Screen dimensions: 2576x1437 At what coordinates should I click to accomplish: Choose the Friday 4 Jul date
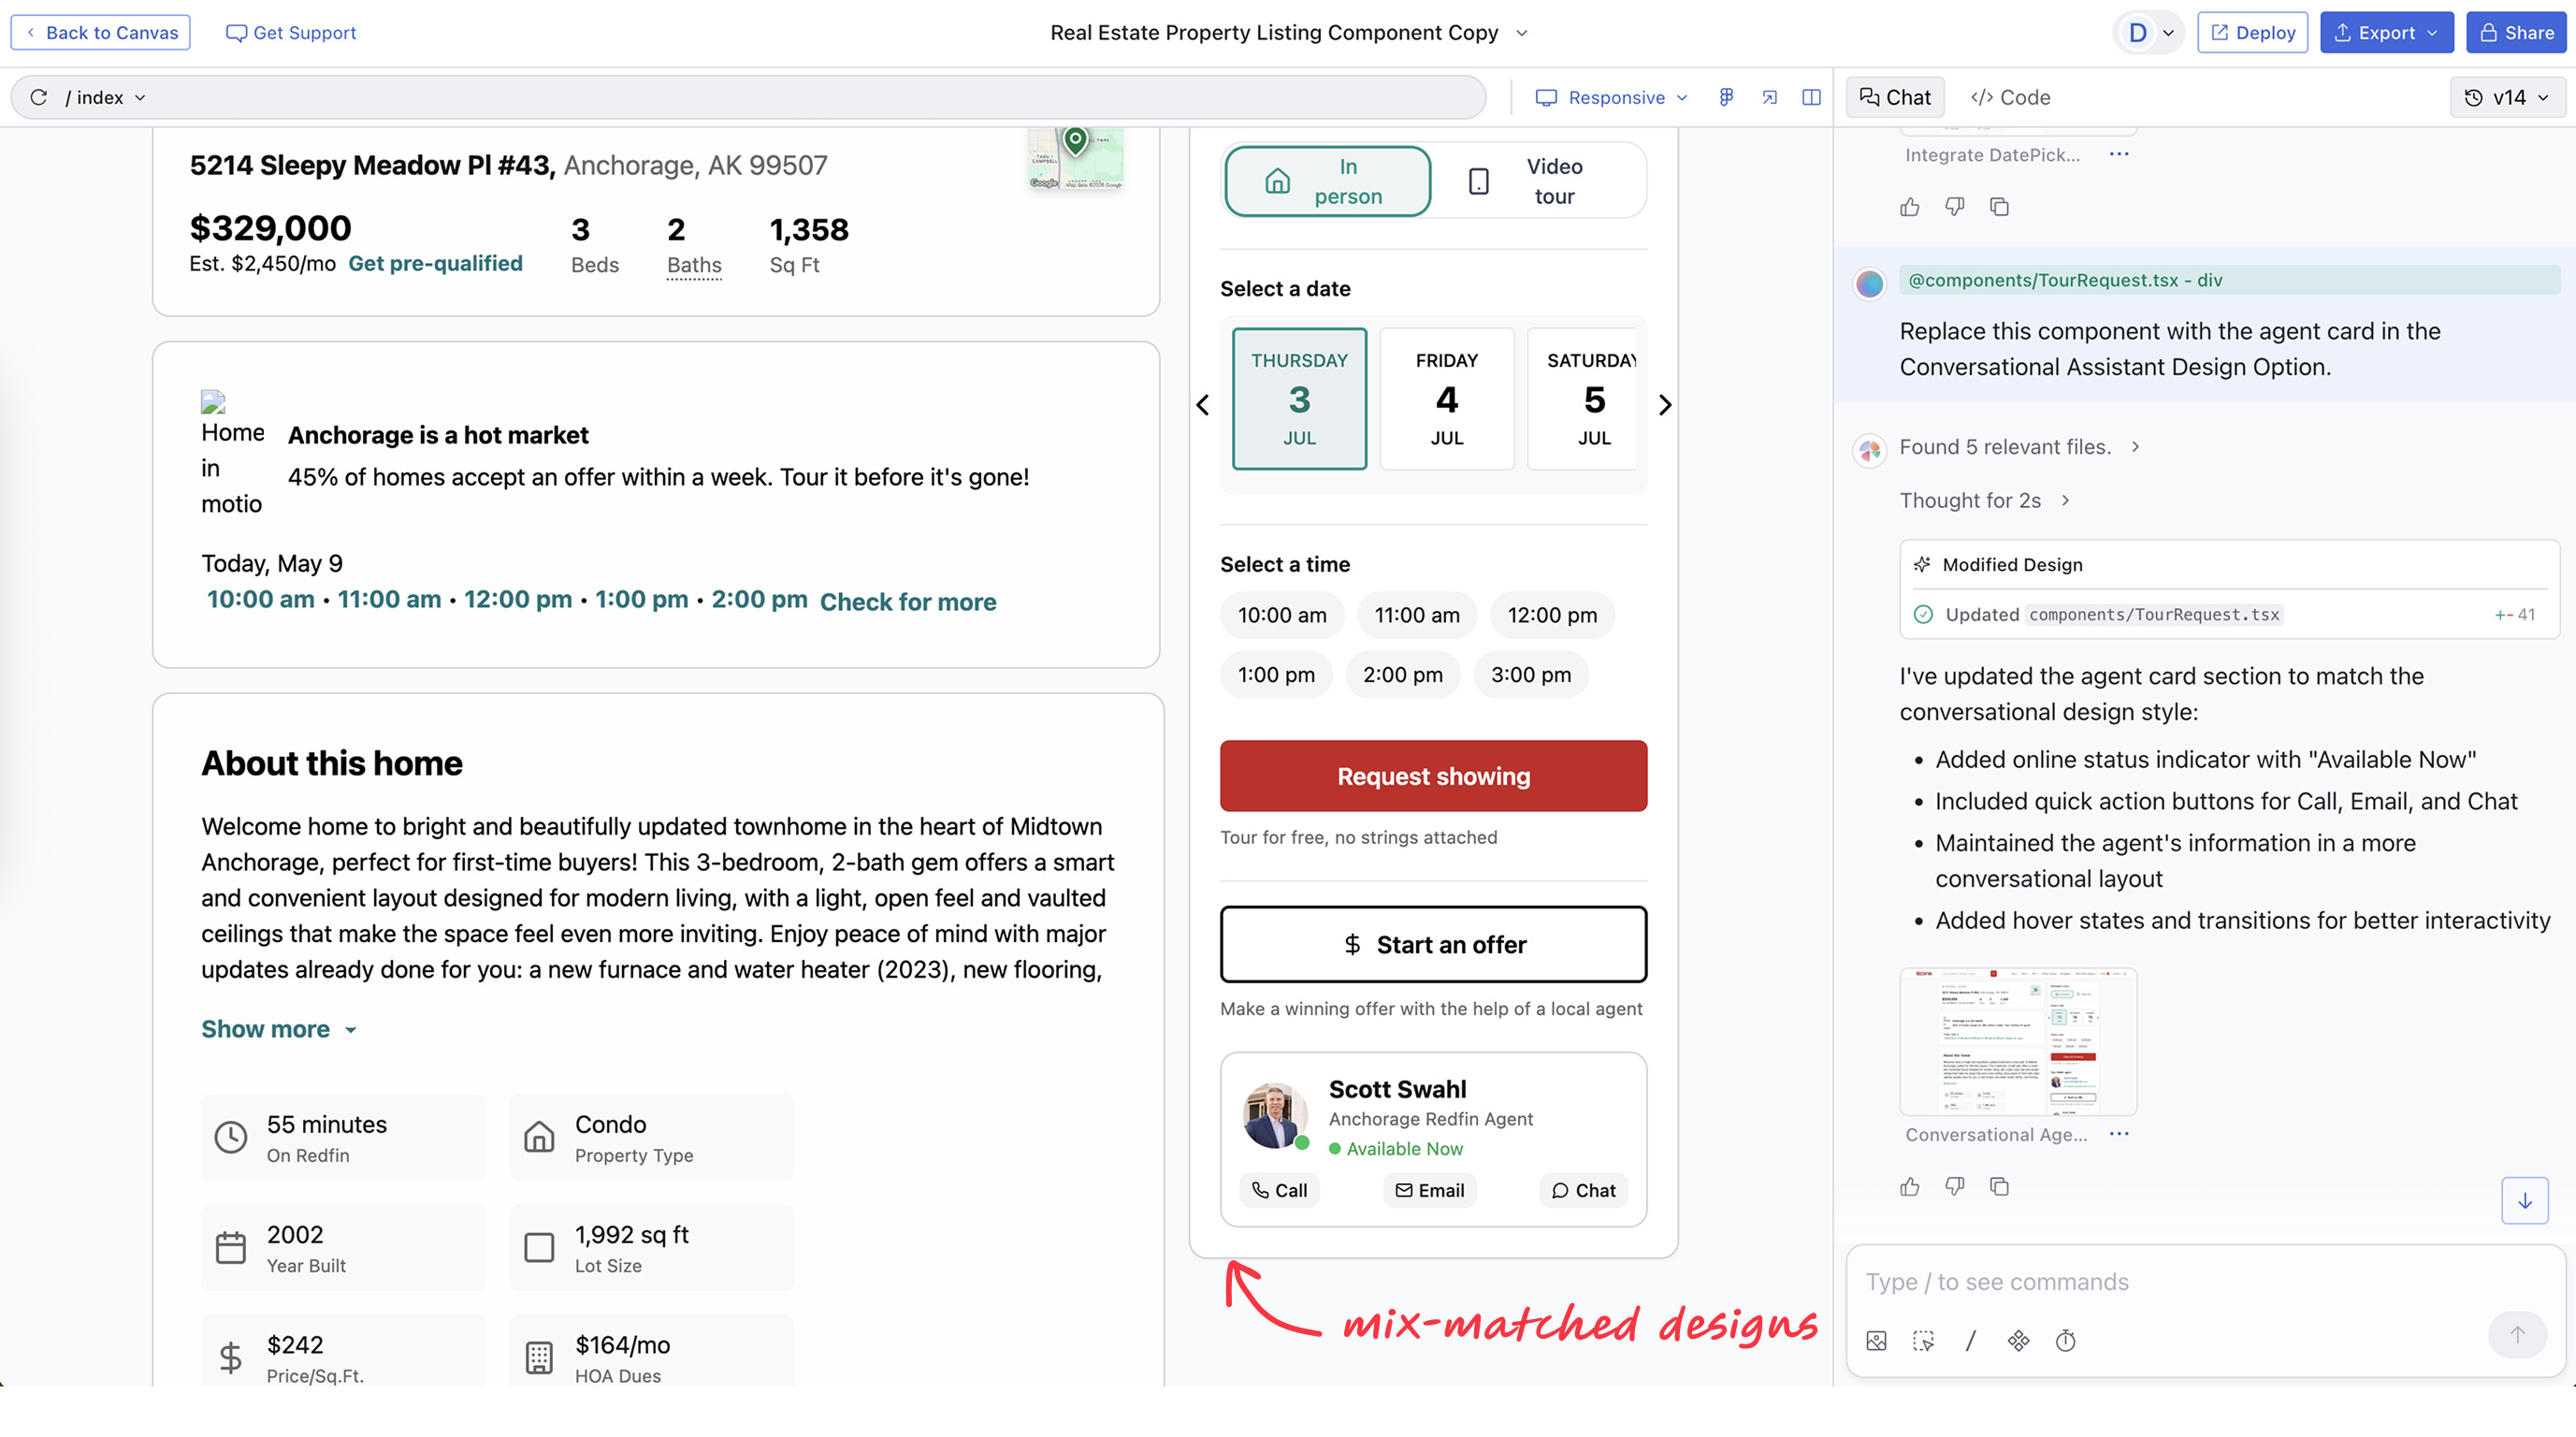[x=1446, y=399]
